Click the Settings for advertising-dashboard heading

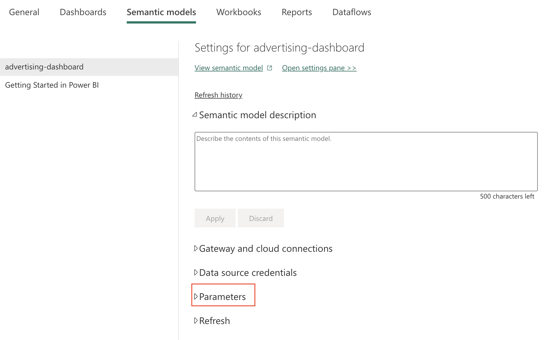[280, 48]
